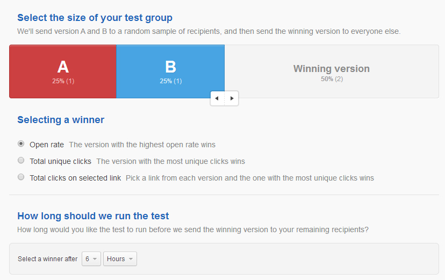Select the Total unique clicks option
This screenshot has width=445, height=280.
(21, 160)
